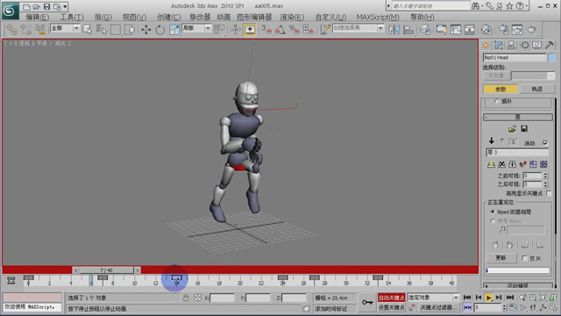Open the Material Editor sphere icon
Screen dimensions: 561x316
pos(486,30)
